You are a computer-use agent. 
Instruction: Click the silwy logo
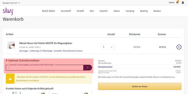(8, 12)
